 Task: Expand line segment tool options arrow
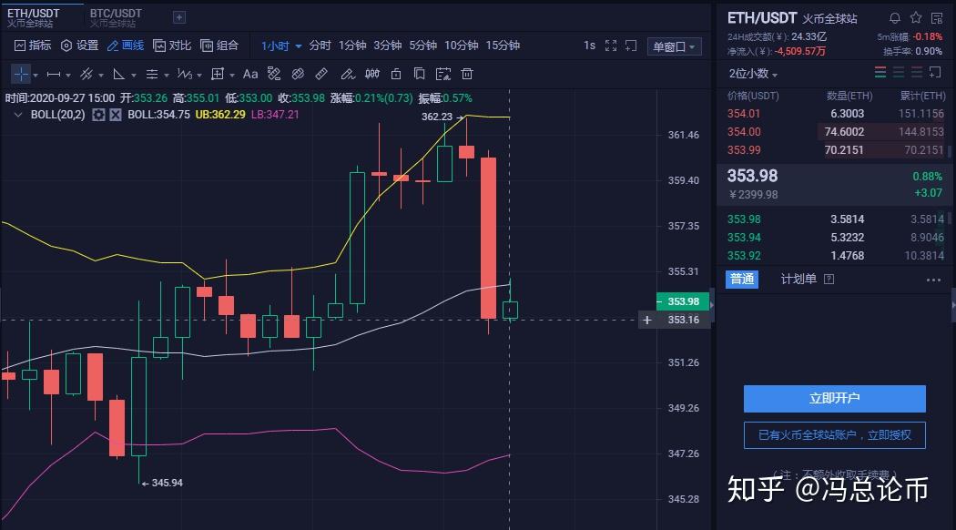point(67,76)
